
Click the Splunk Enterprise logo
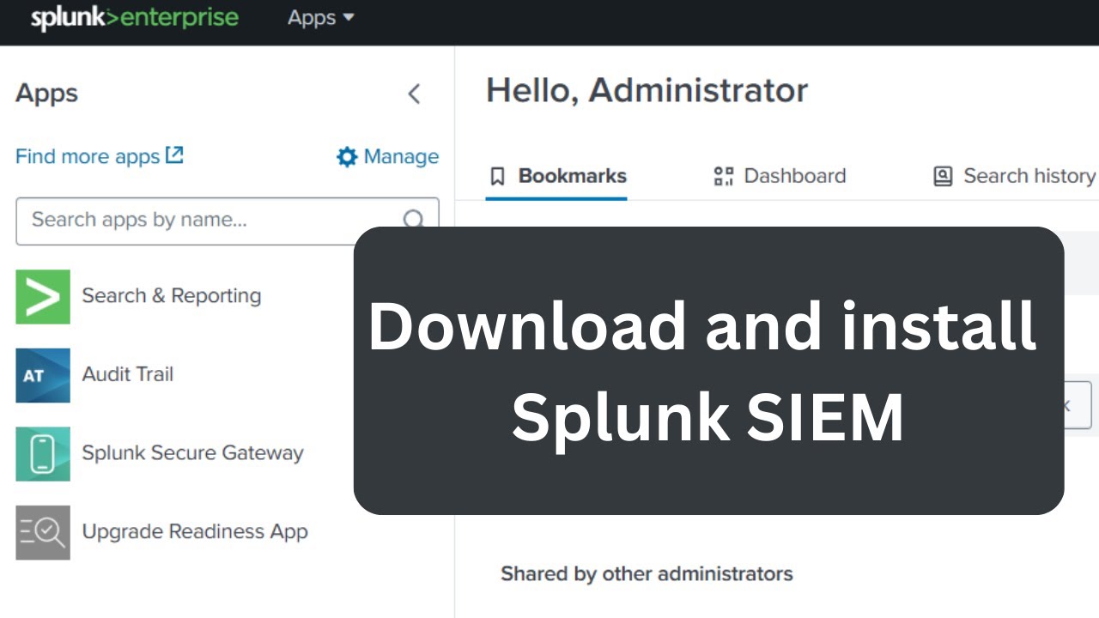pyautogui.click(x=135, y=18)
